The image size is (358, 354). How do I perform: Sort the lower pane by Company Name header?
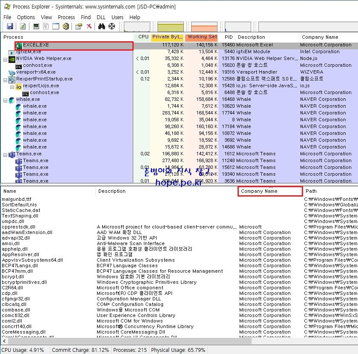[270, 191]
